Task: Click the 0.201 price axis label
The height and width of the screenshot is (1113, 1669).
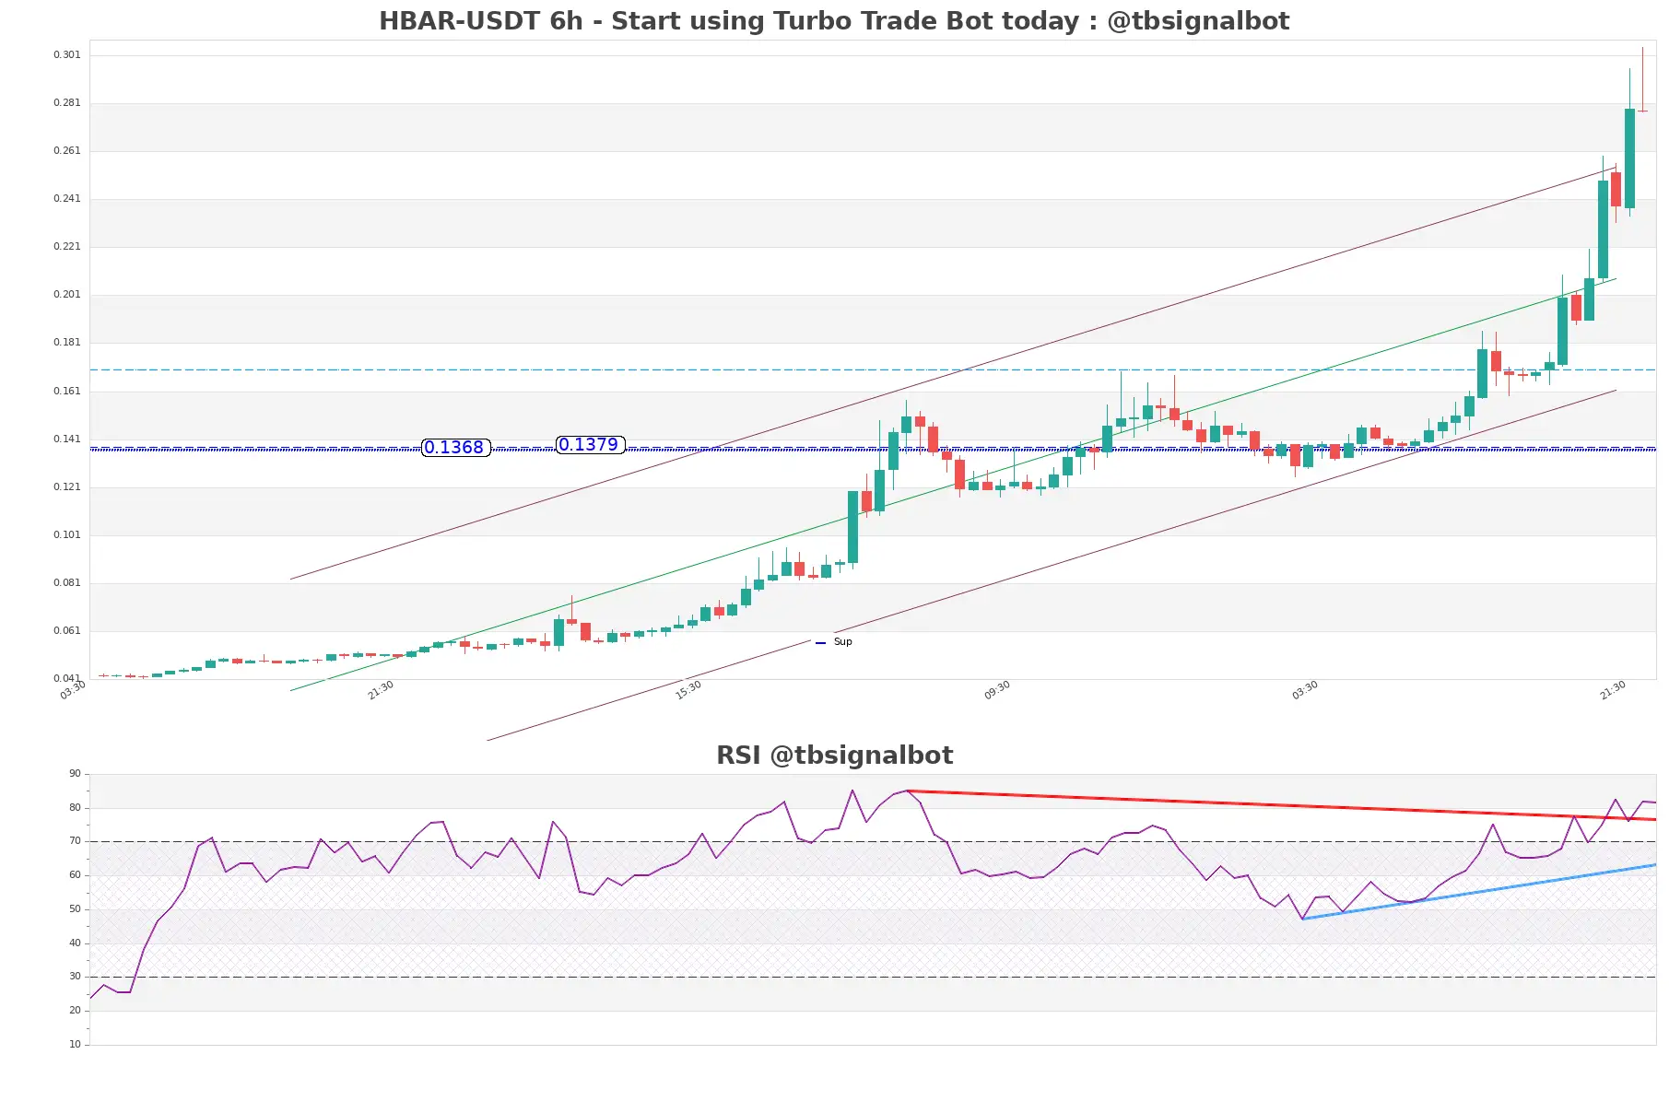Action: pos(66,295)
